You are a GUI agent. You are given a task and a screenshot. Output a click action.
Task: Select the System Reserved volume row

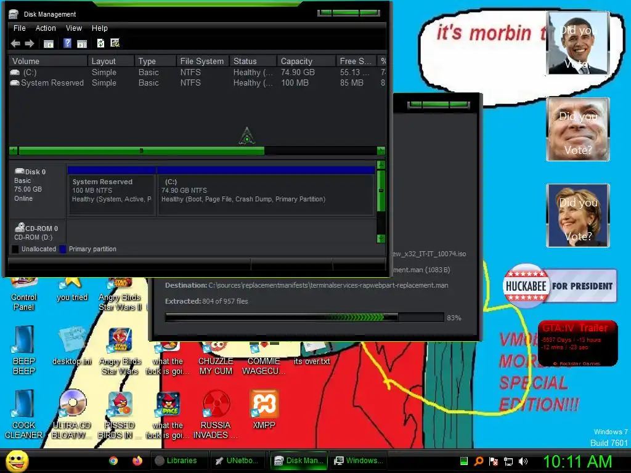(x=197, y=83)
